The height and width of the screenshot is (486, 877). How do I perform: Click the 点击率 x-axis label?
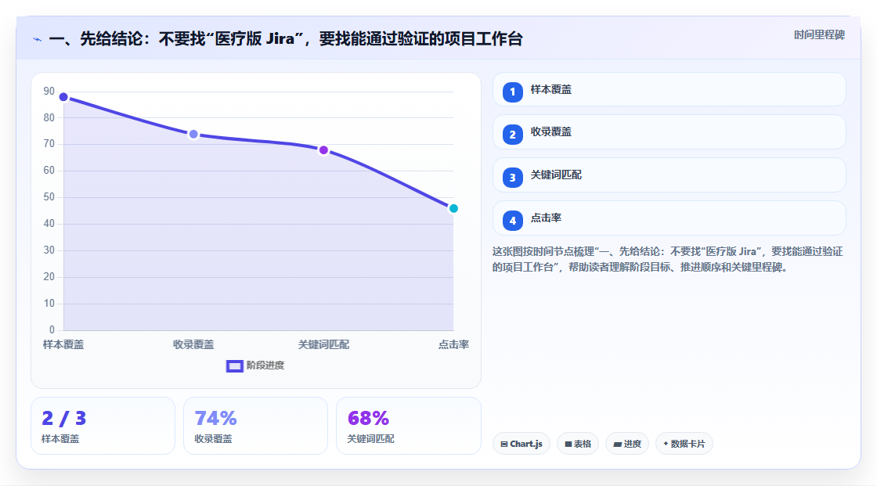pyautogui.click(x=453, y=344)
